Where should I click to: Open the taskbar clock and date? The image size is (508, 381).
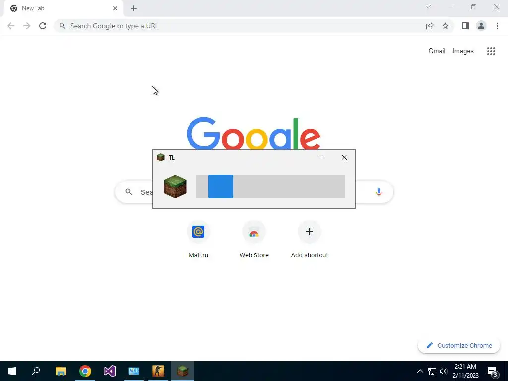(465, 371)
